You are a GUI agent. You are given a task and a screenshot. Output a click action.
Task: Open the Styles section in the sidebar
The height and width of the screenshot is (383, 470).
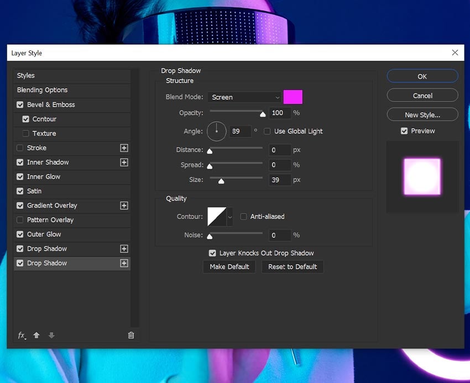[72, 76]
